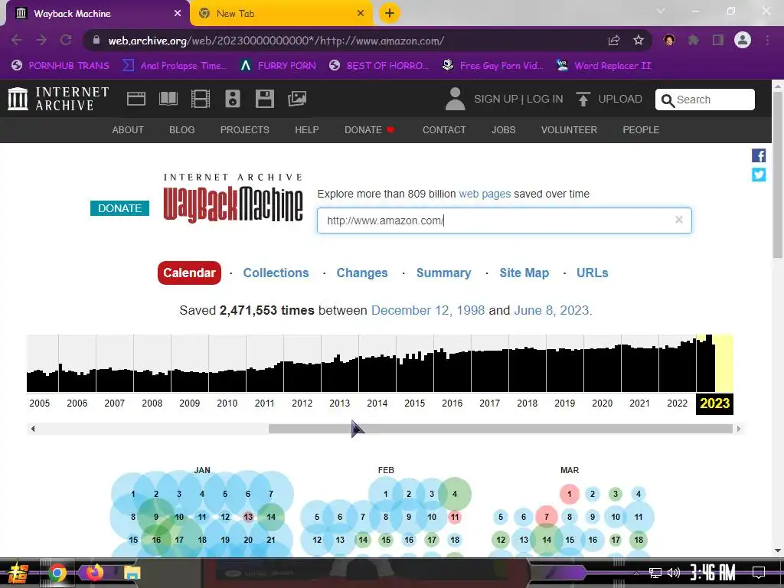The image size is (784, 588).
Task: Open the notifications icon in taskbar
Action: [x=759, y=572]
